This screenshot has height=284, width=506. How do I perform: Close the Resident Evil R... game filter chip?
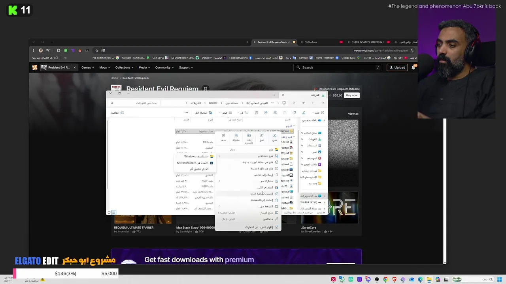click(74, 67)
